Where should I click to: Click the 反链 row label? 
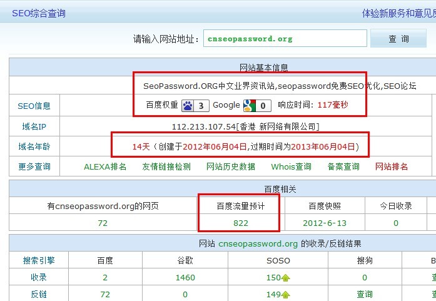pyautogui.click(x=39, y=295)
